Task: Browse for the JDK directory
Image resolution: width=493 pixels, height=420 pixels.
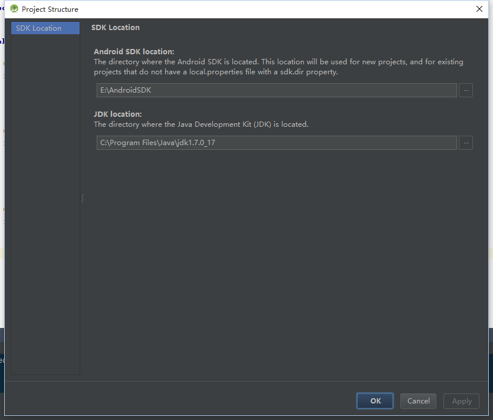Action: pyautogui.click(x=466, y=143)
